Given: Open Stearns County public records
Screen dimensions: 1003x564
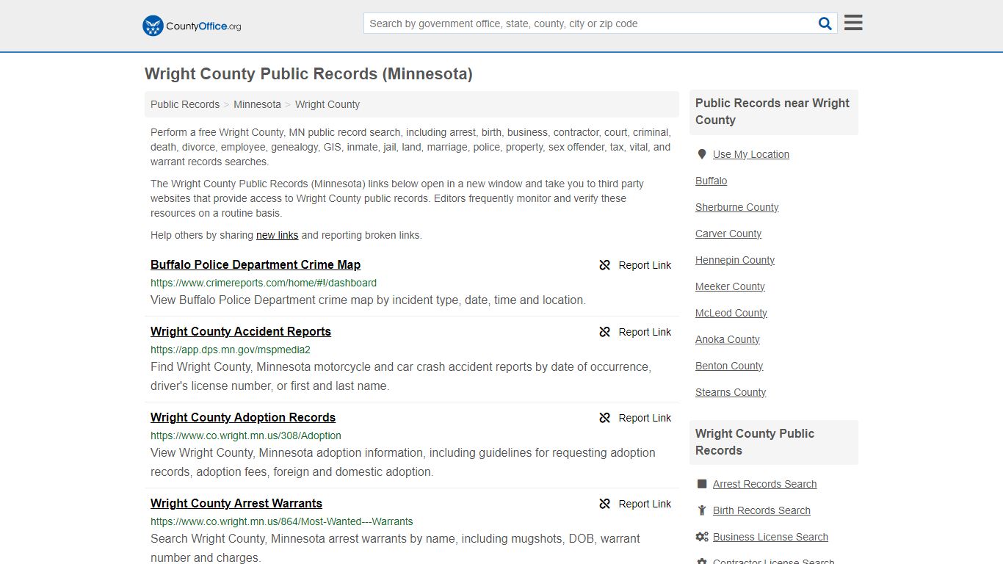Looking at the screenshot, I should 731,392.
